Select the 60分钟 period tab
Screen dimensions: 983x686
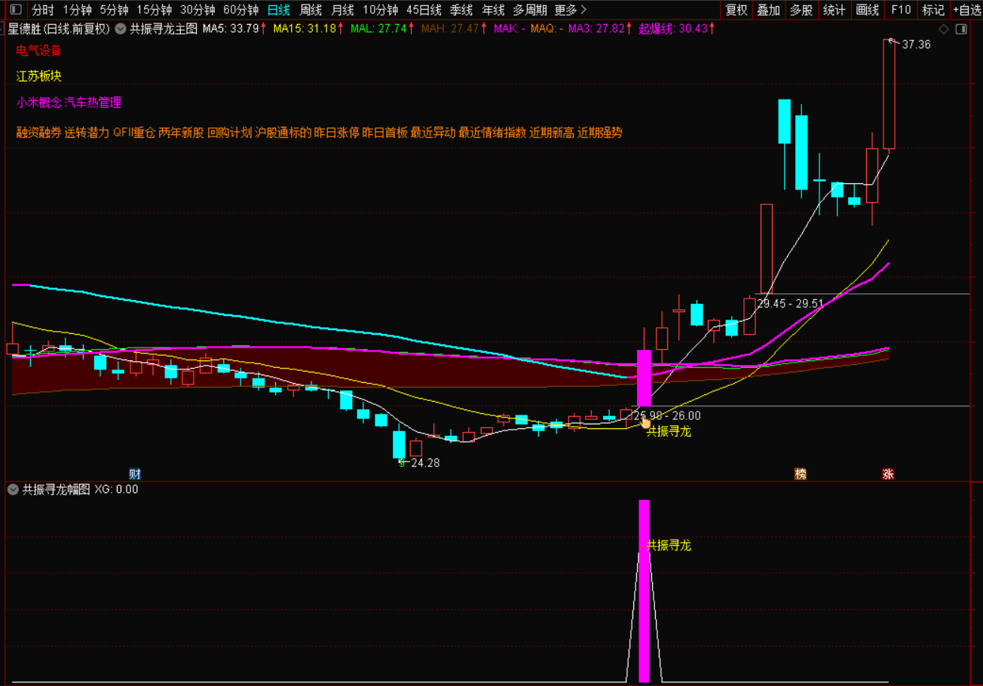point(241,10)
